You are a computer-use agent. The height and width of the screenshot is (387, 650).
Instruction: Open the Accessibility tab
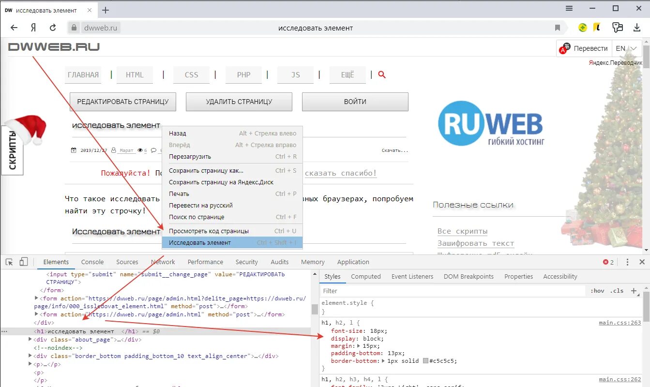pos(560,276)
